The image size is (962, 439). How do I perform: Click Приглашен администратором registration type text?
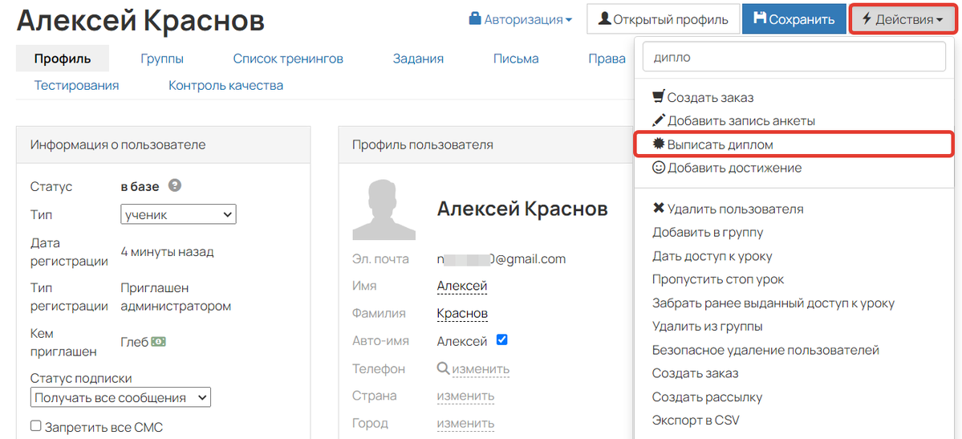(176, 297)
